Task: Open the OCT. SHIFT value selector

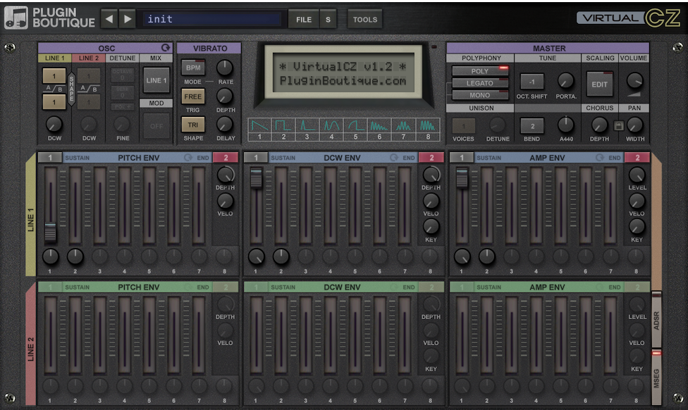Action: (532, 82)
